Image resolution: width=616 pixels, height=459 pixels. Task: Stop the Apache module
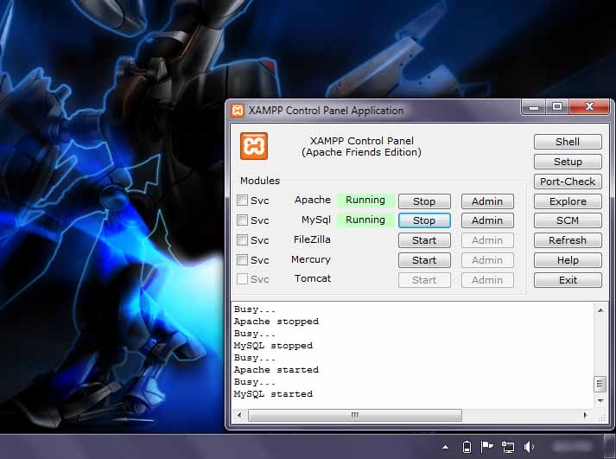424,201
